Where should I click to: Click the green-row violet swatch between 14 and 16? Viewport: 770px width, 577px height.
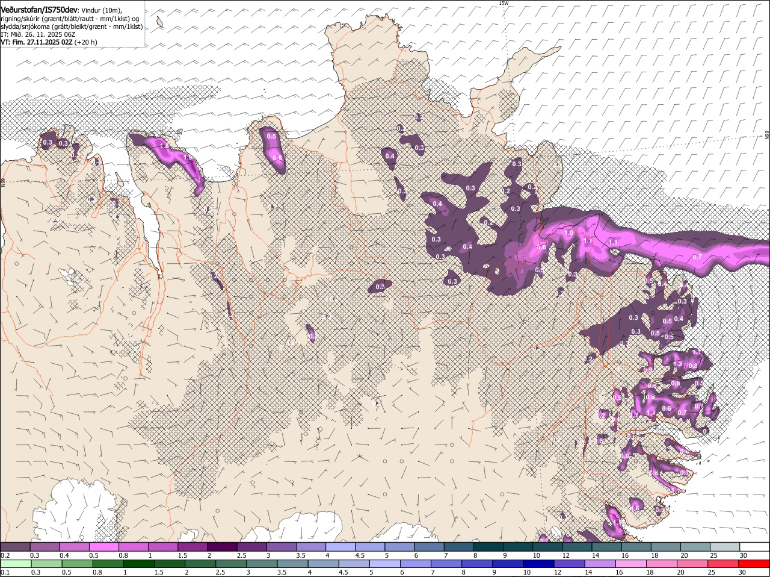pos(600,564)
